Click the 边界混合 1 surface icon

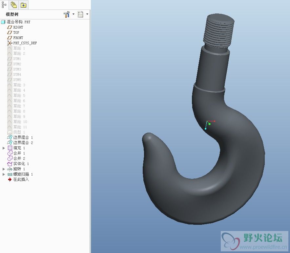click(x=10, y=137)
